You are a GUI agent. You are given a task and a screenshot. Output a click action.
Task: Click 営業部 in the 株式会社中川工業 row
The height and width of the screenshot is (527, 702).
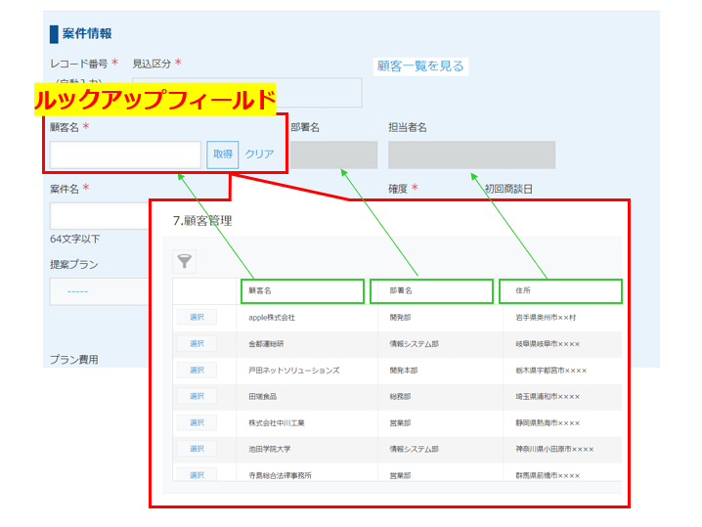400,423
